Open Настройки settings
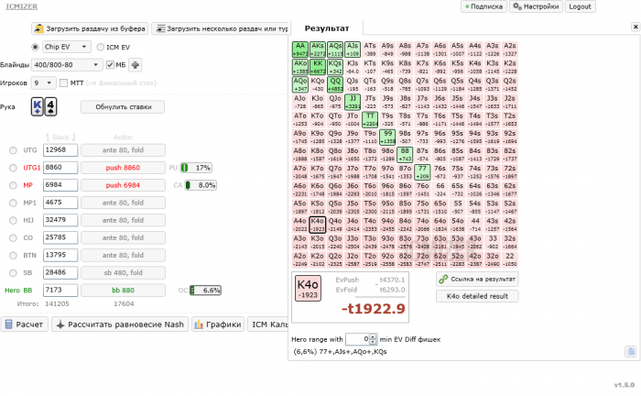Screen dimensions: 641x396 536,6
